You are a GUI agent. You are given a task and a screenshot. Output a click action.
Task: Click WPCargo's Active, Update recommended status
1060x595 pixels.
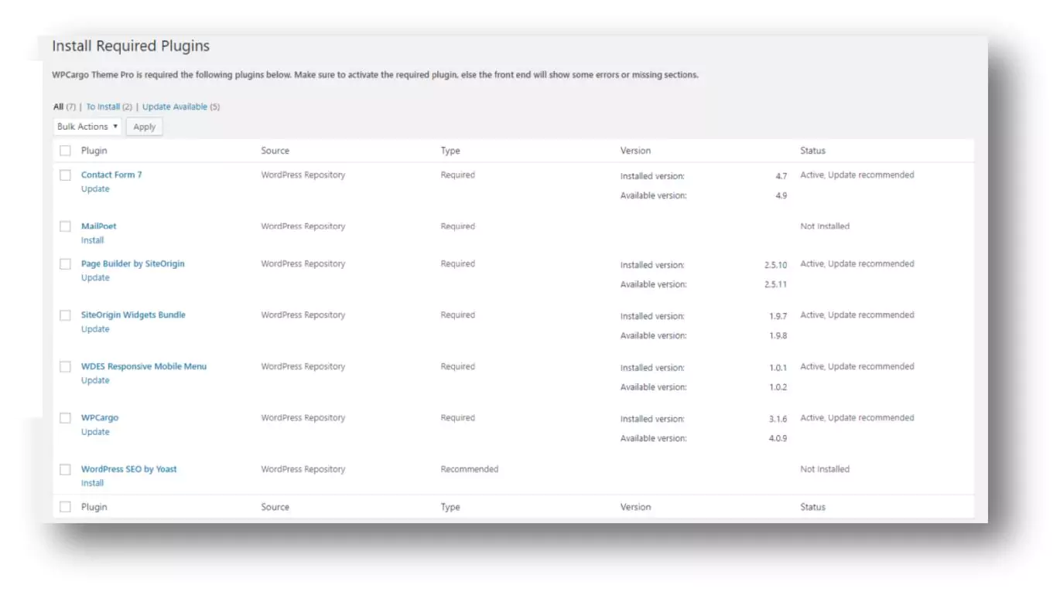[857, 418]
